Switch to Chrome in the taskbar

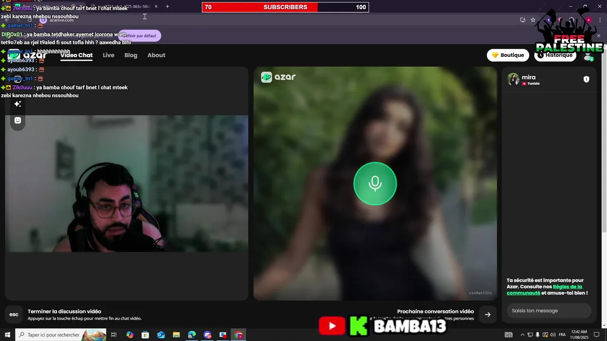(239, 335)
